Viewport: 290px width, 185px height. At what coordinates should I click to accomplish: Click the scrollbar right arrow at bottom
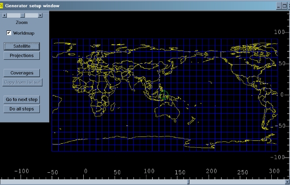(x=288, y=182)
